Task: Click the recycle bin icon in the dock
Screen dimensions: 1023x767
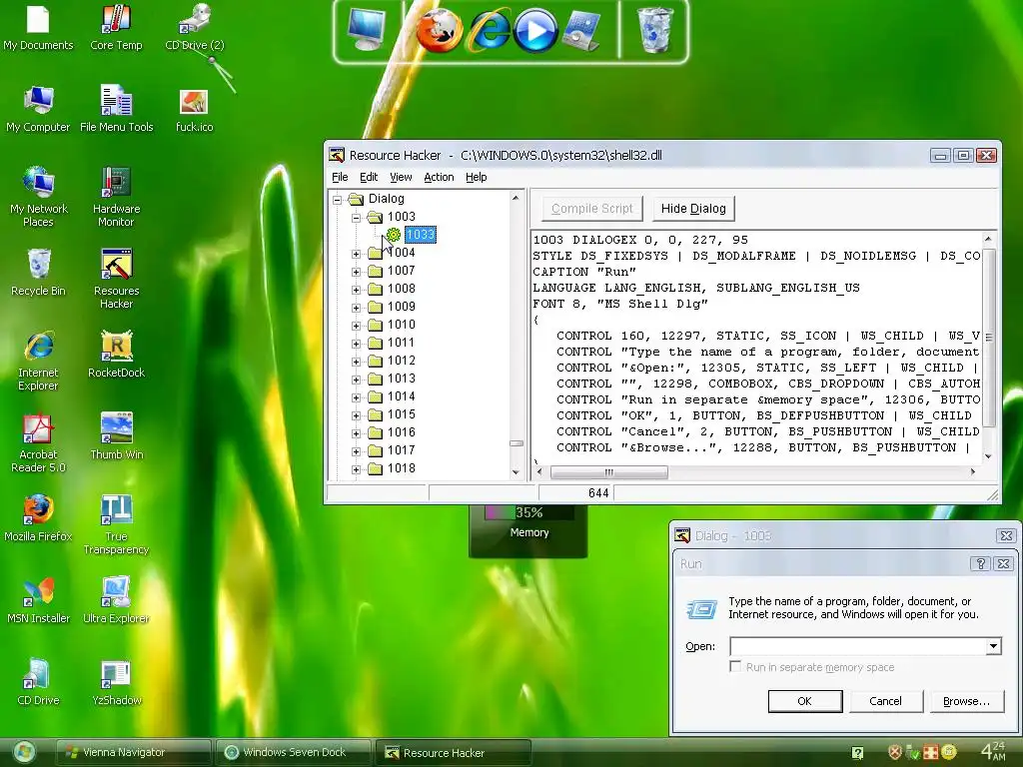Action: click(654, 30)
